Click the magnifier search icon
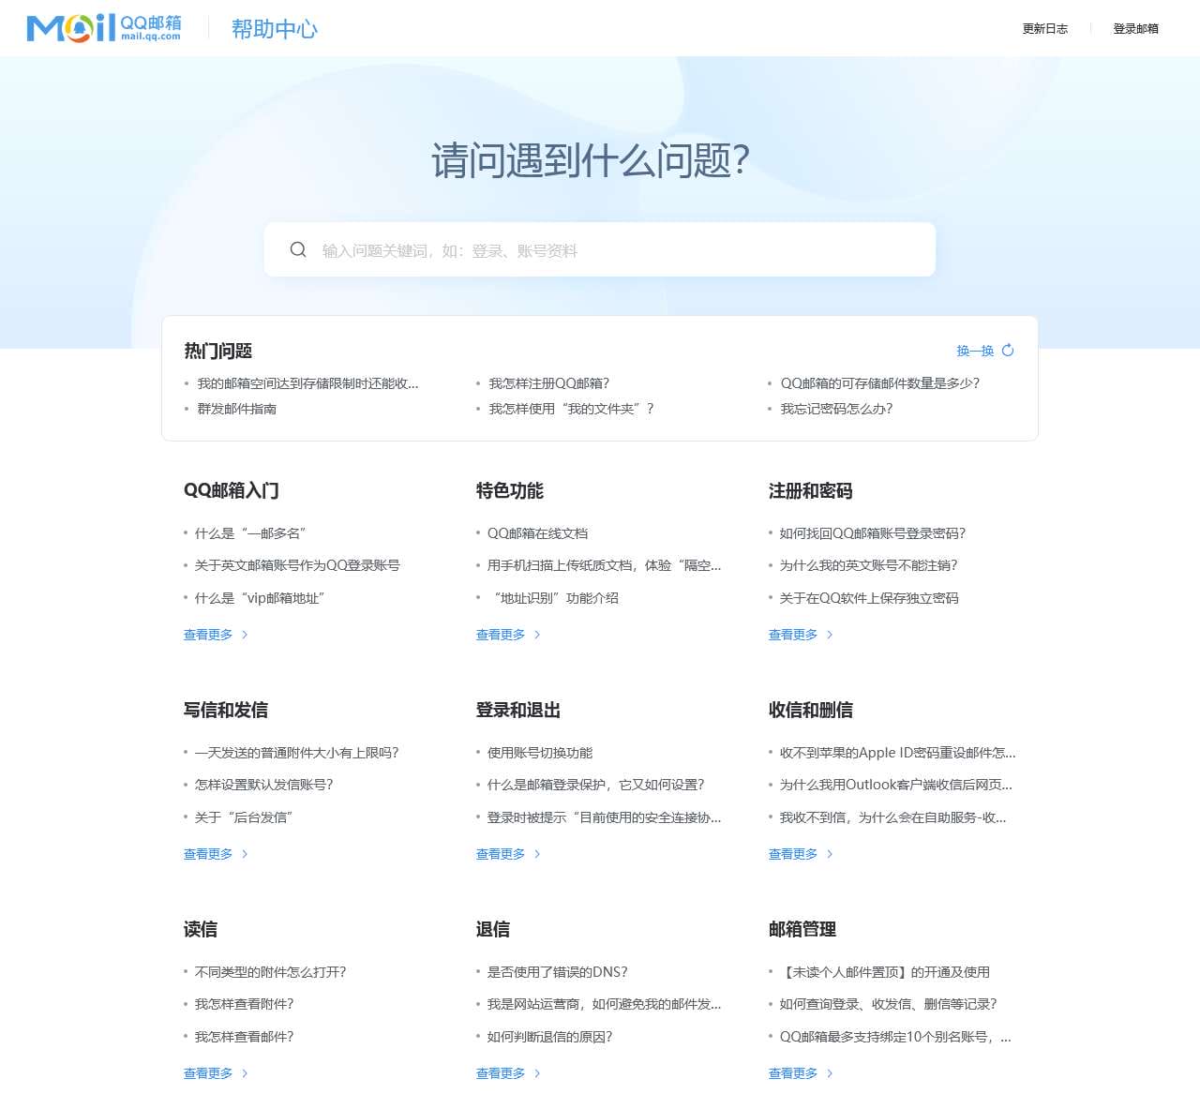The width and height of the screenshot is (1200, 1094). click(x=298, y=249)
